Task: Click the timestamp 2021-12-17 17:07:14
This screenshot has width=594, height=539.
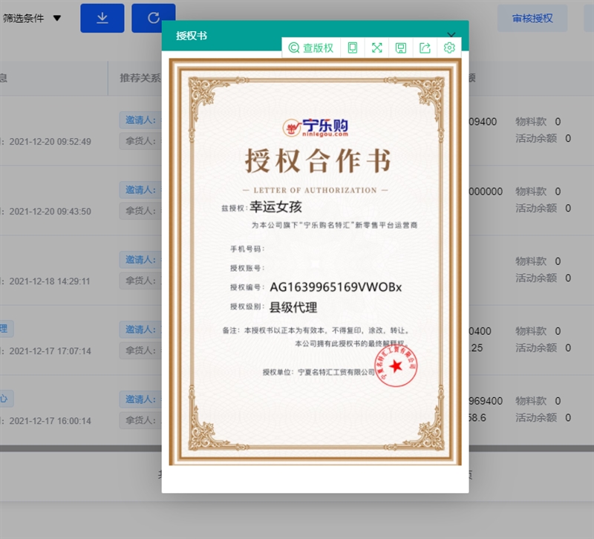Action: (50, 351)
